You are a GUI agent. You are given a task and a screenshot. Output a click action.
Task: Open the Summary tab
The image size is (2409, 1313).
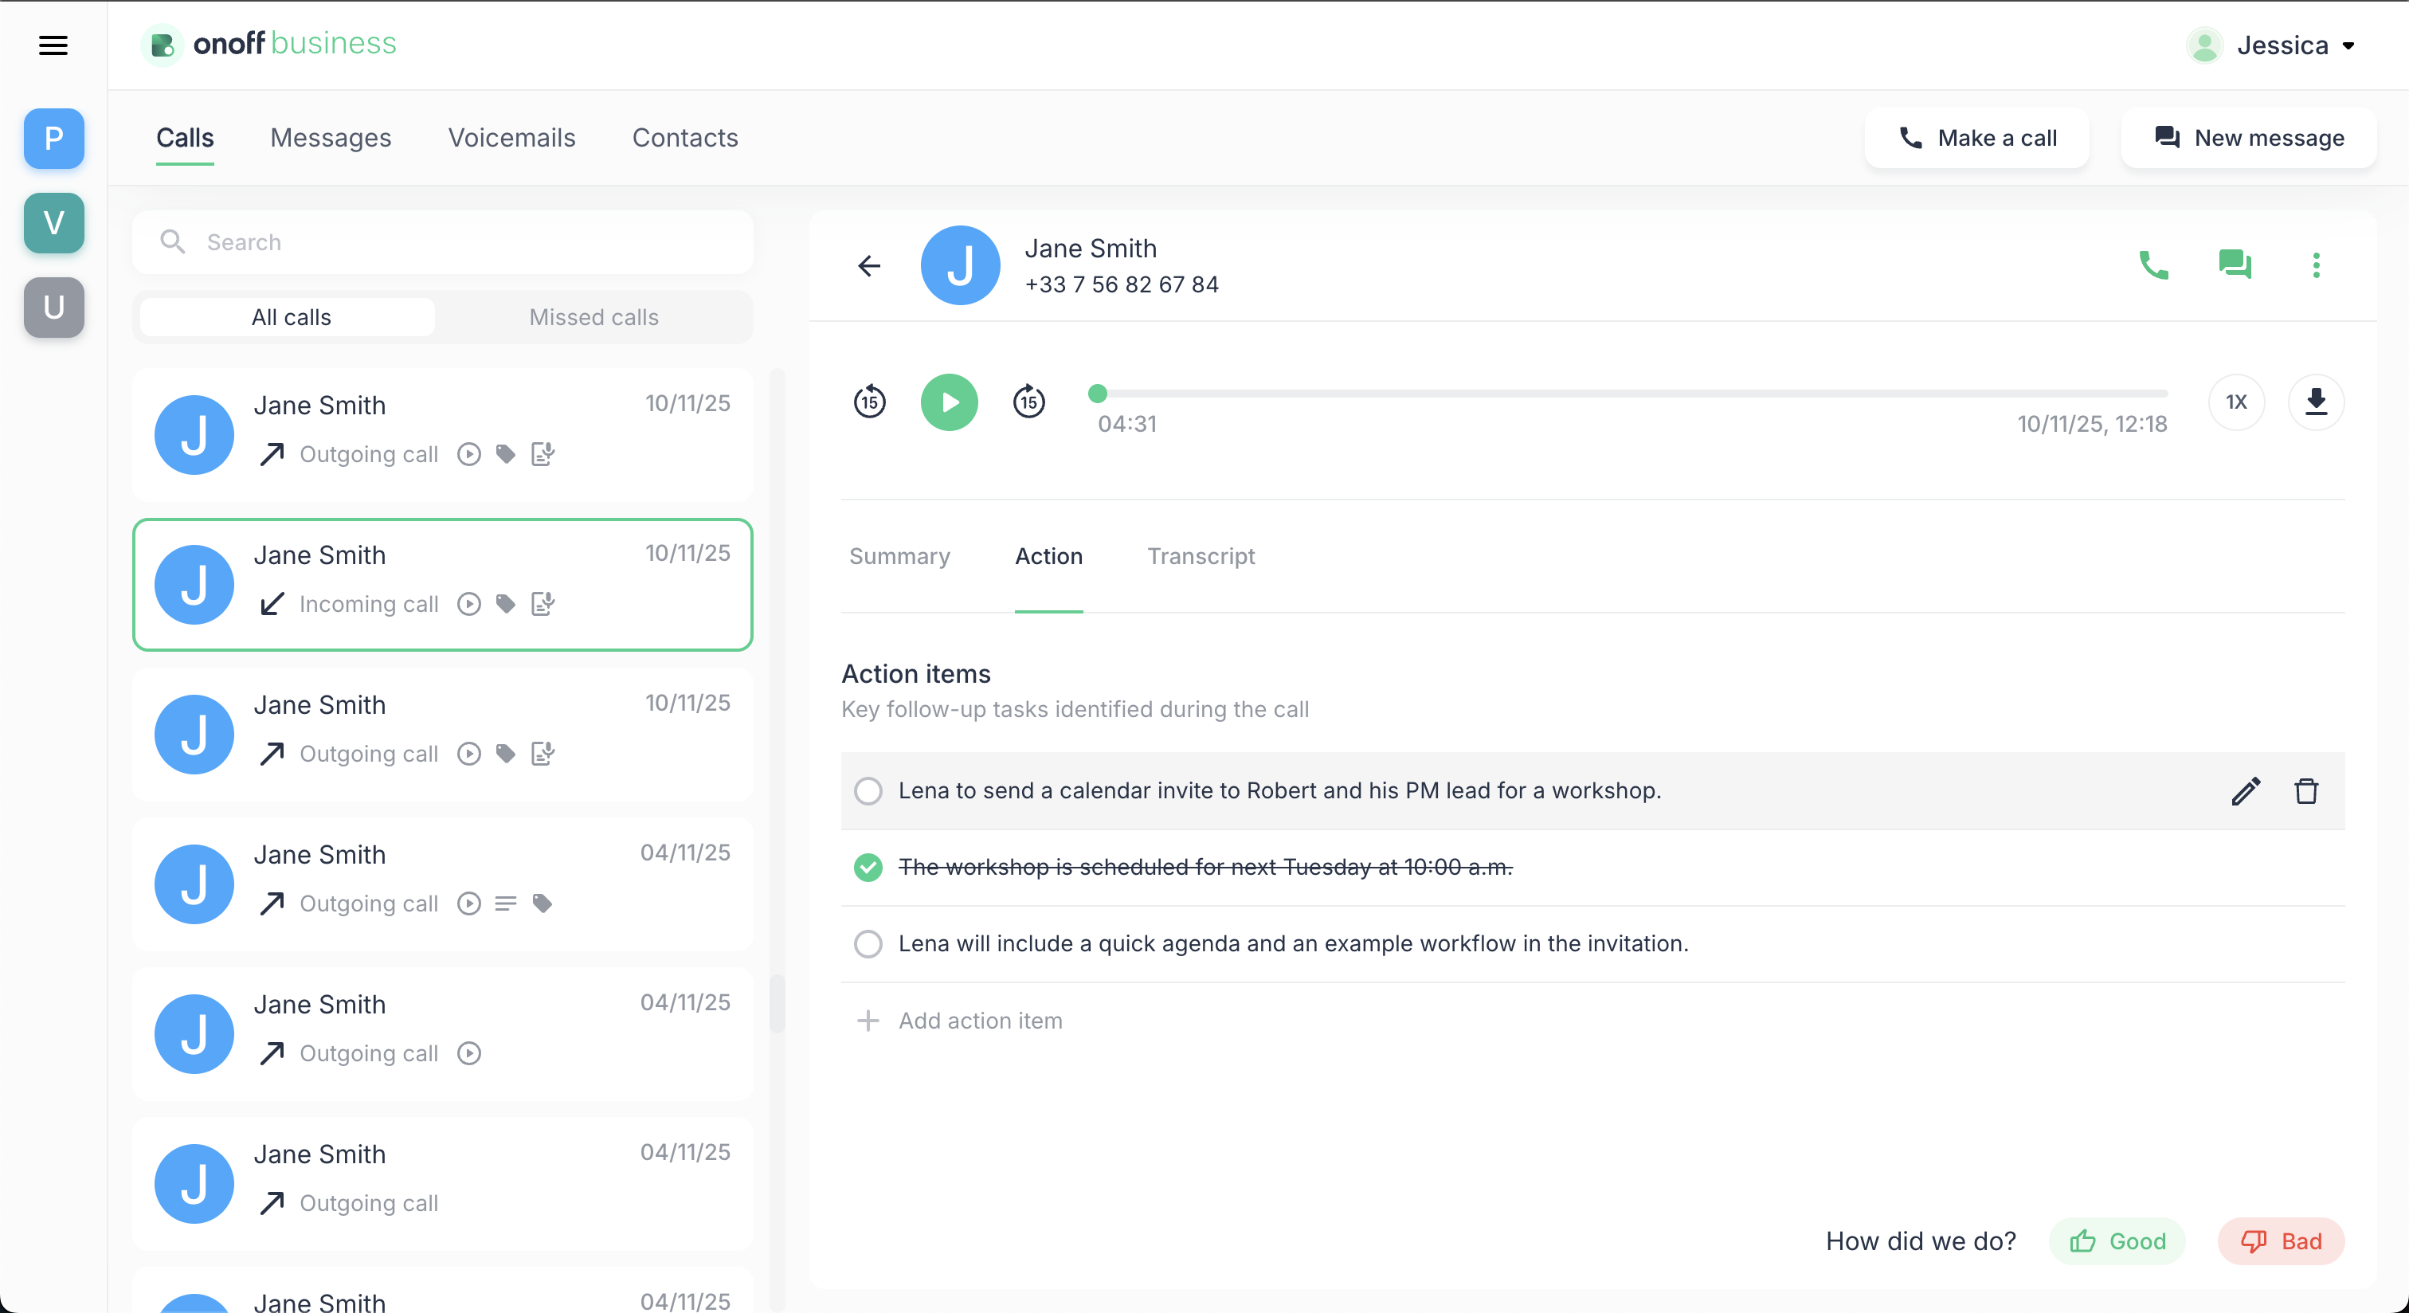899,556
